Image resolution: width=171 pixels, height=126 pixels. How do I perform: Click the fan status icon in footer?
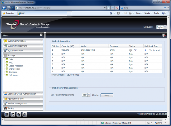(x=19, y=114)
